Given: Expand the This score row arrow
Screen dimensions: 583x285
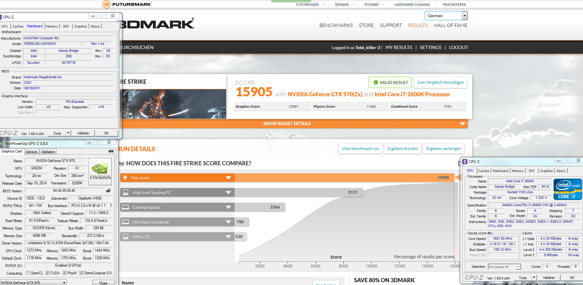Looking at the screenshot, I should point(228,178).
